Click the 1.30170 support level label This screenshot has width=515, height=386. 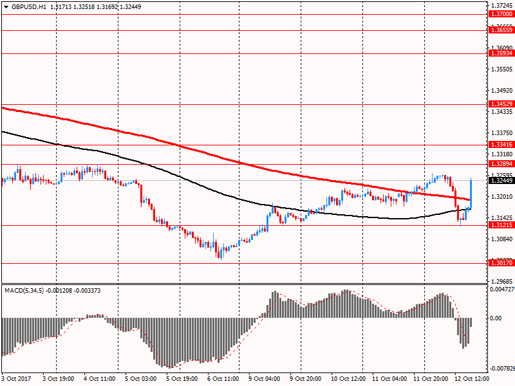tap(501, 263)
